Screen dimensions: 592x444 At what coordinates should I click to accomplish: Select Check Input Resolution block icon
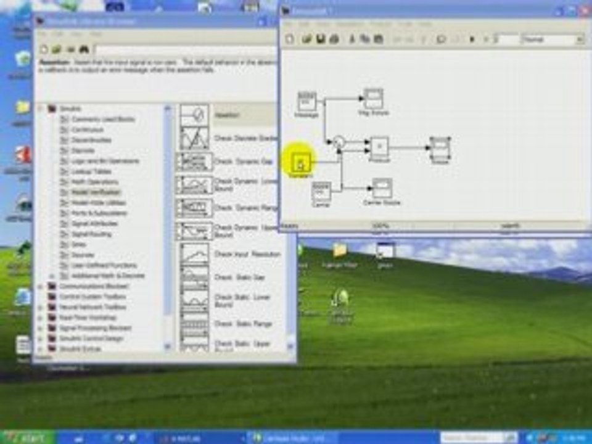coord(194,254)
